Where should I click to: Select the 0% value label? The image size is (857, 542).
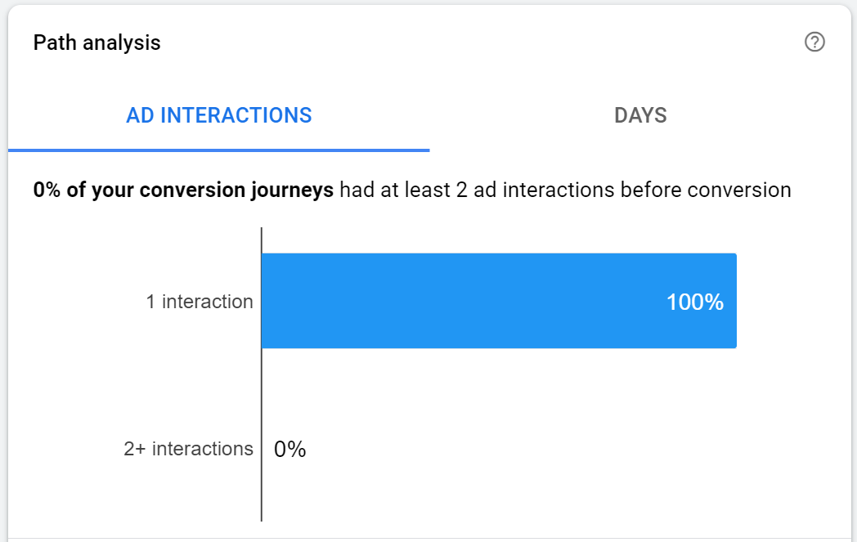289,449
